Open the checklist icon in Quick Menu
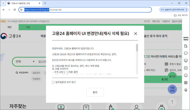 tap(186, 68)
